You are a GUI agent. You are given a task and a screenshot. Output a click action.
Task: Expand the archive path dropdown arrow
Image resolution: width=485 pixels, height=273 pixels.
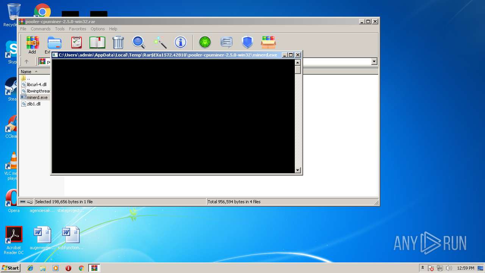pyautogui.click(x=374, y=61)
